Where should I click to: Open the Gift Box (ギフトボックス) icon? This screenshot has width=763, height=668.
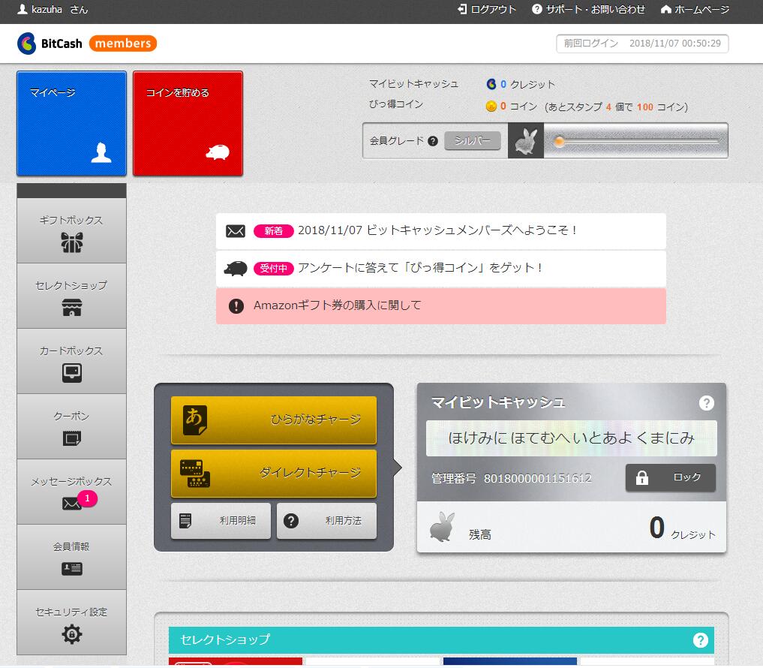tap(72, 242)
